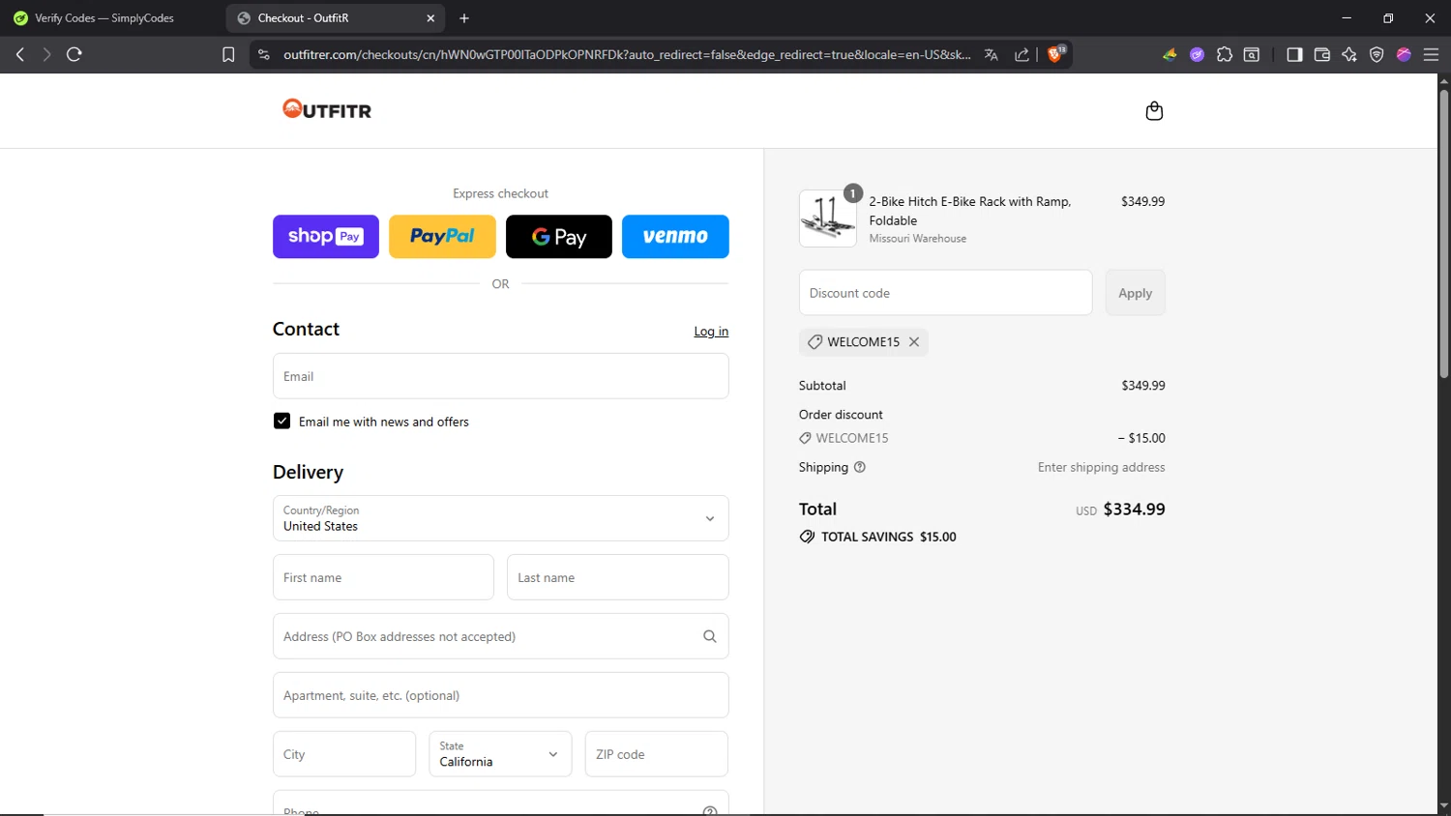
Task: Open the translate page icon
Action: coord(992,55)
